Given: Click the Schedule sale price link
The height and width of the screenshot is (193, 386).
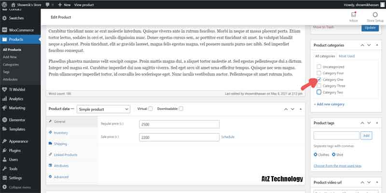Looking at the screenshot, I should [228, 137].
